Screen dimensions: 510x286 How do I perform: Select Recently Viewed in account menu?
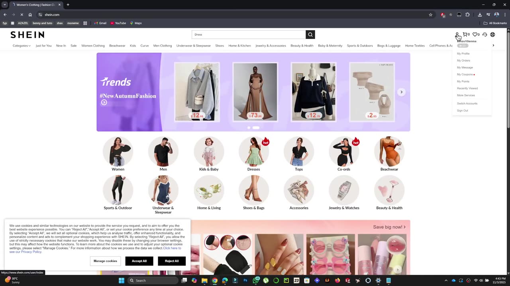click(467, 88)
